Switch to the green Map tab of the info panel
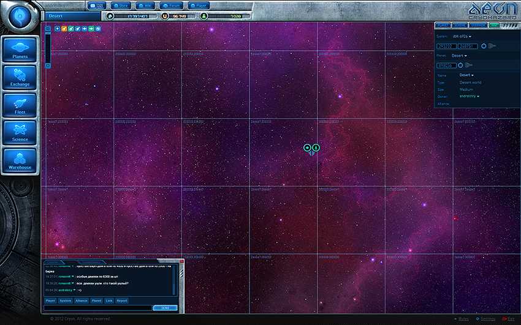 [494, 25]
